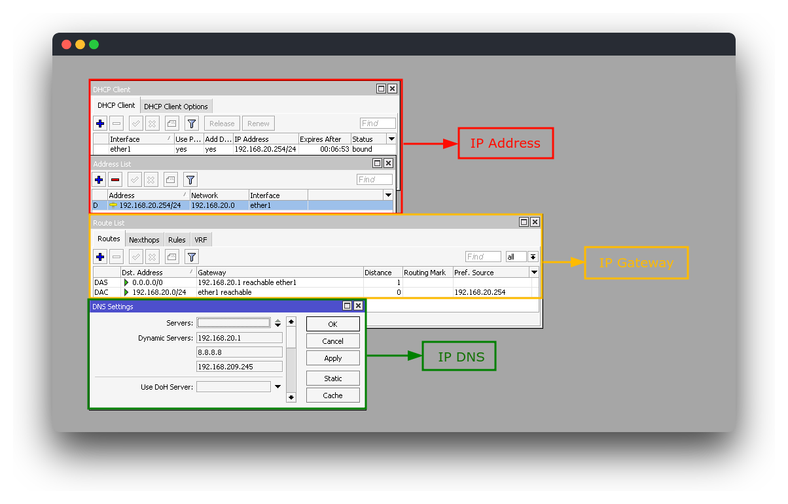This screenshot has width=788, height=504.
Task: Expand the Use DoH Server dropdown
Action: click(278, 386)
